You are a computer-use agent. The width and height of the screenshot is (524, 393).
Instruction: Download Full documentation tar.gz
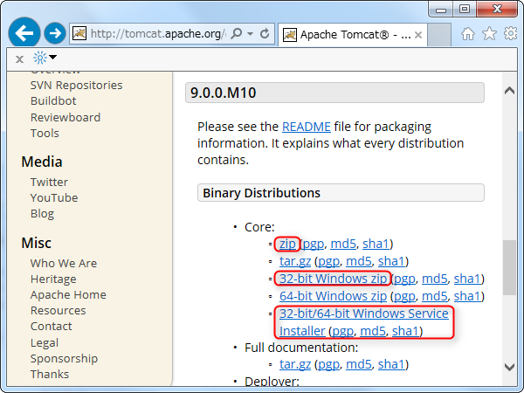pos(295,364)
